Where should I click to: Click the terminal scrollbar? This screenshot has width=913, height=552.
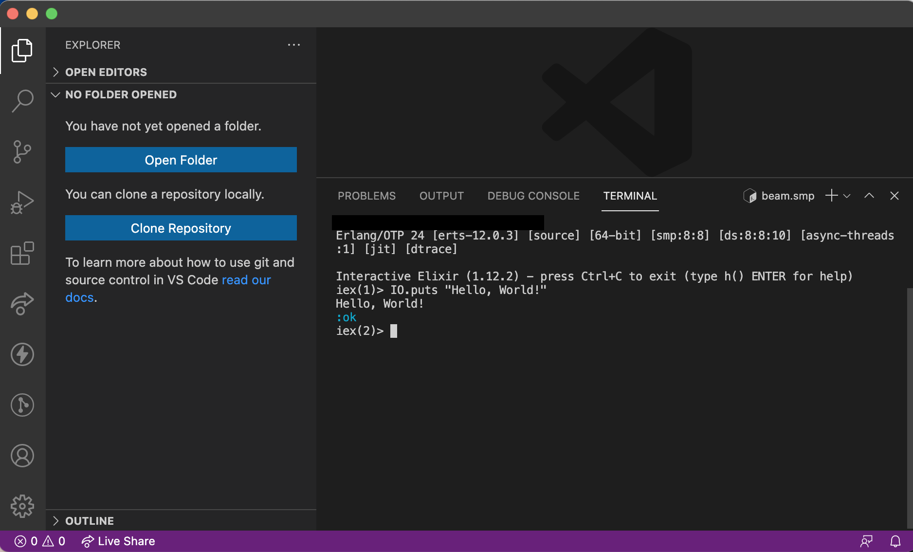910,409
